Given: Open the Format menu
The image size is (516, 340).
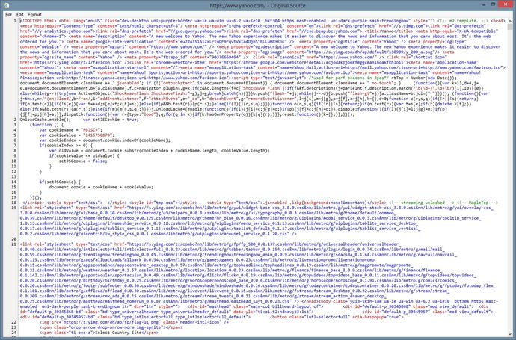Looking at the screenshot, I should (35, 14).
